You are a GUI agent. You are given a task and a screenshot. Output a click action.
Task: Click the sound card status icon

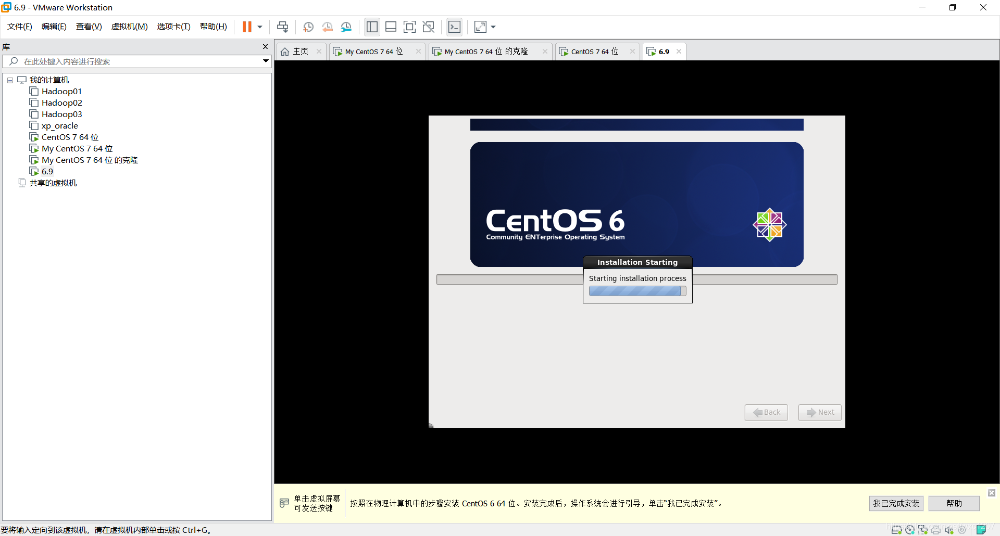(949, 530)
